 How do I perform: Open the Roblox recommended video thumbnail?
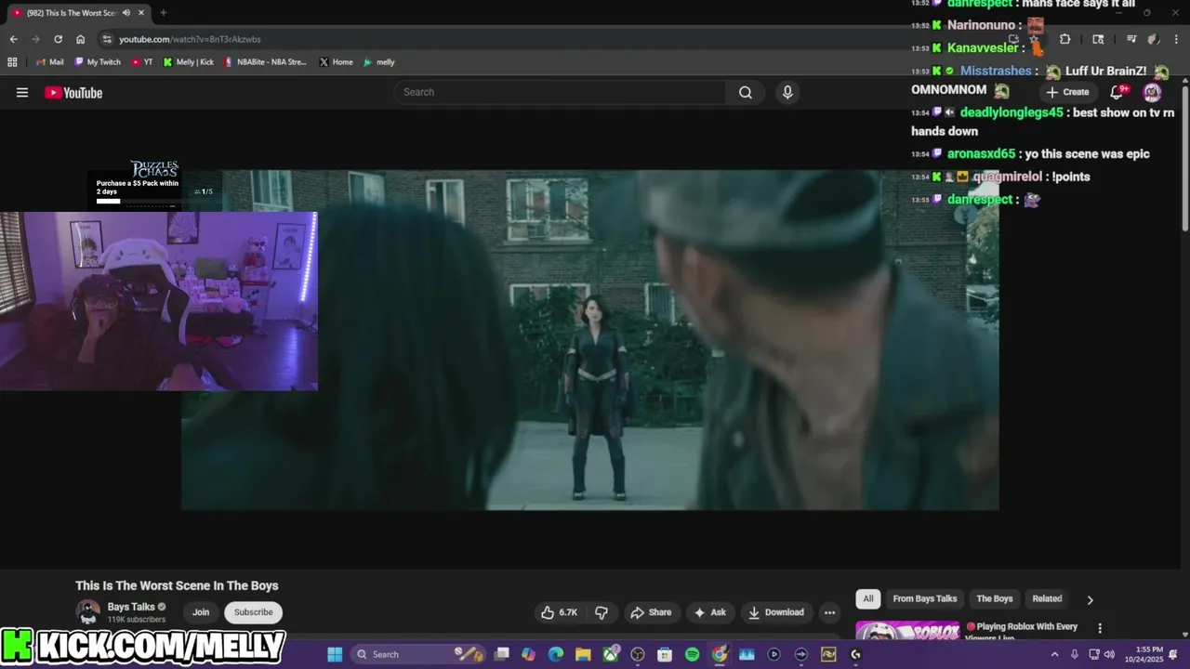pyautogui.click(x=907, y=631)
